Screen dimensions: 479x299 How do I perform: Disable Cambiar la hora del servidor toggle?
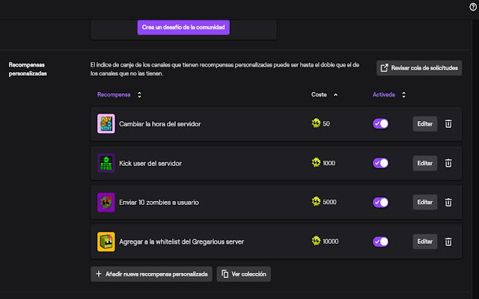click(x=380, y=123)
